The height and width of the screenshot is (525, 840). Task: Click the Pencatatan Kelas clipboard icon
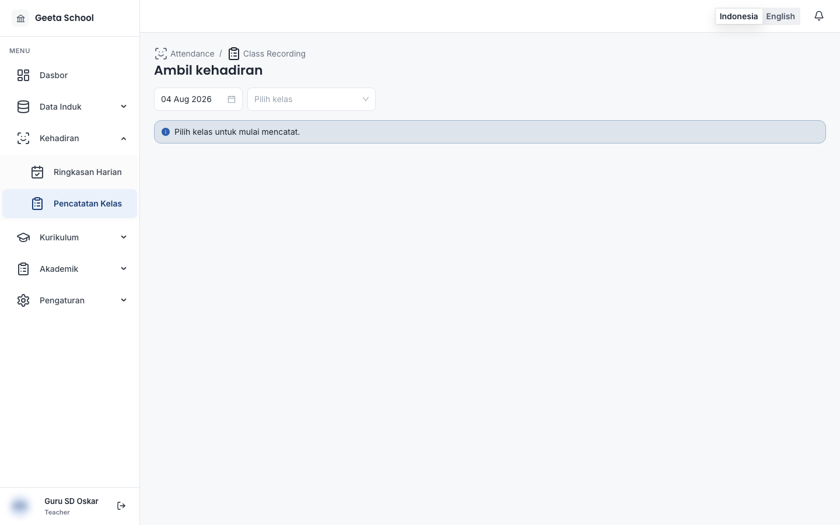37,204
